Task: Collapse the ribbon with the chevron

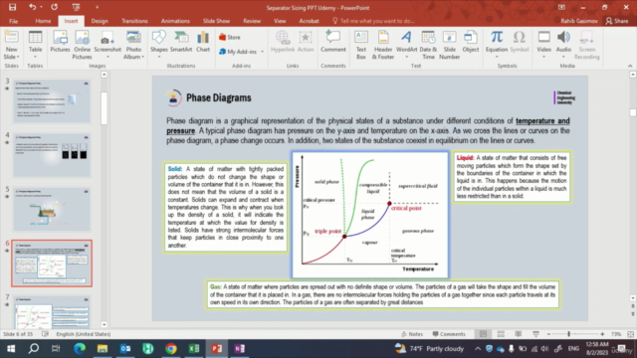Action: point(630,66)
